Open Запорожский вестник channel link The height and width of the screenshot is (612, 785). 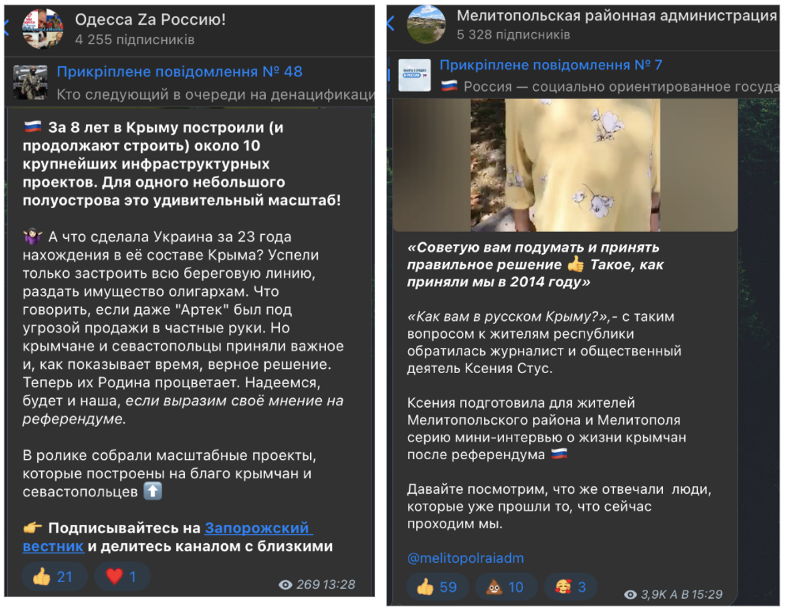(167, 537)
